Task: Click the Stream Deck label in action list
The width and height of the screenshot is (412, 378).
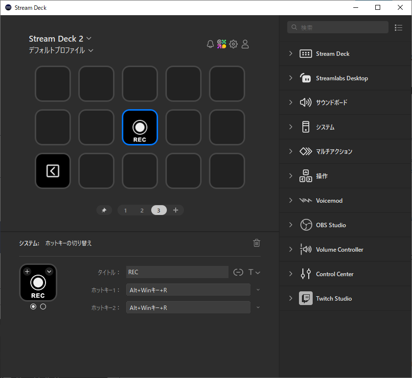Action: pyautogui.click(x=333, y=54)
